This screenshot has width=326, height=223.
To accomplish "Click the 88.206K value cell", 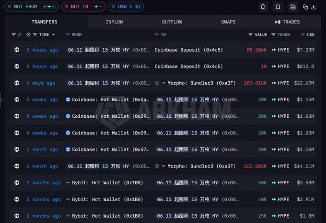I will [x=256, y=50].
